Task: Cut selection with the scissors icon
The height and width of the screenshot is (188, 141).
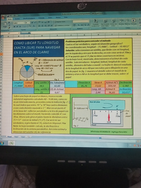Action: (x=9, y=22)
